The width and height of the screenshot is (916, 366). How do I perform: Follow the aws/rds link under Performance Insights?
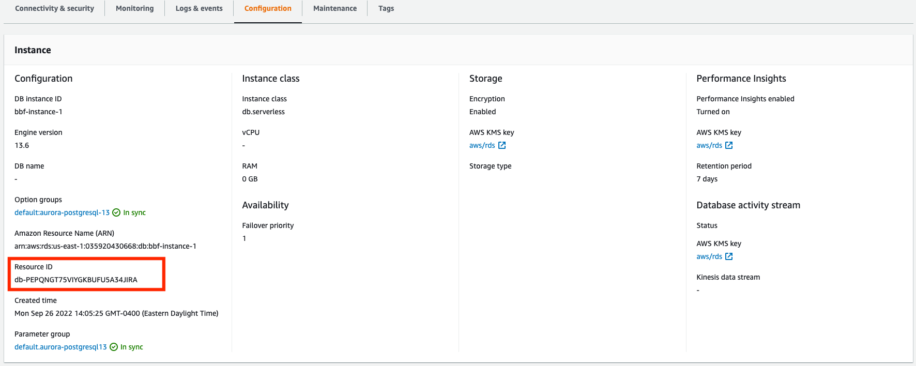pyautogui.click(x=709, y=145)
